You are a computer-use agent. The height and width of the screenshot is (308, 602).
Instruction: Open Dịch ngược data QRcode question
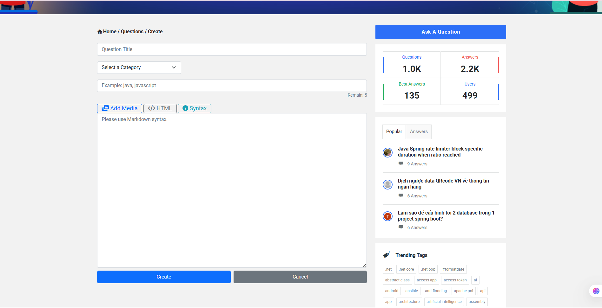443,184
